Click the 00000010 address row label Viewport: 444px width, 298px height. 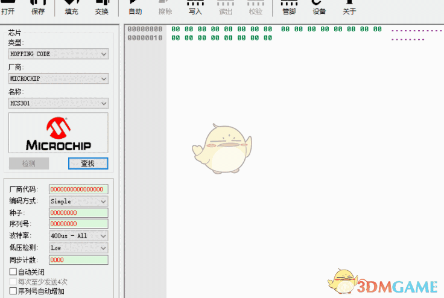(145, 37)
